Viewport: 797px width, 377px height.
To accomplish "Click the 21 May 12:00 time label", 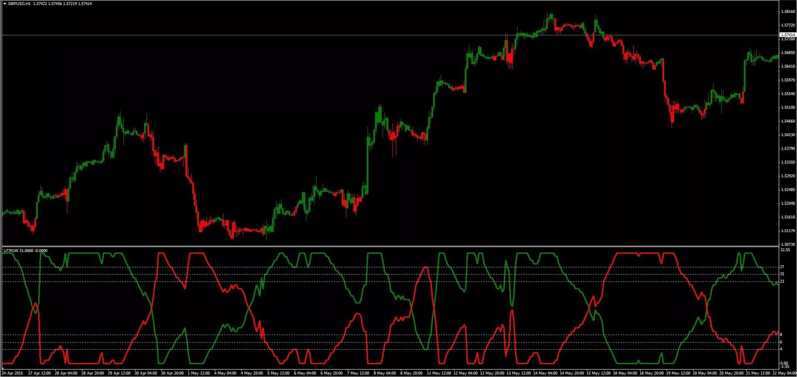I will [758, 373].
